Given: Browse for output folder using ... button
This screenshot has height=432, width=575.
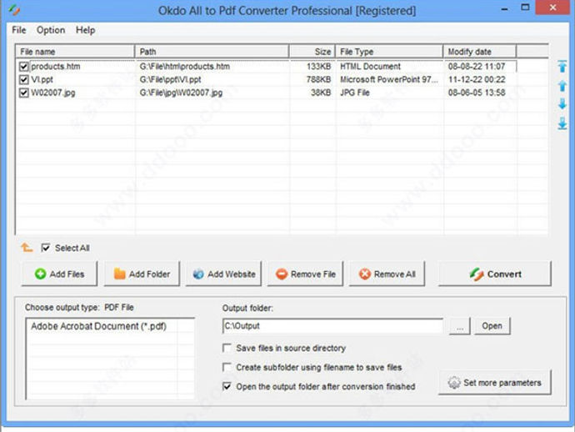Looking at the screenshot, I should (460, 326).
